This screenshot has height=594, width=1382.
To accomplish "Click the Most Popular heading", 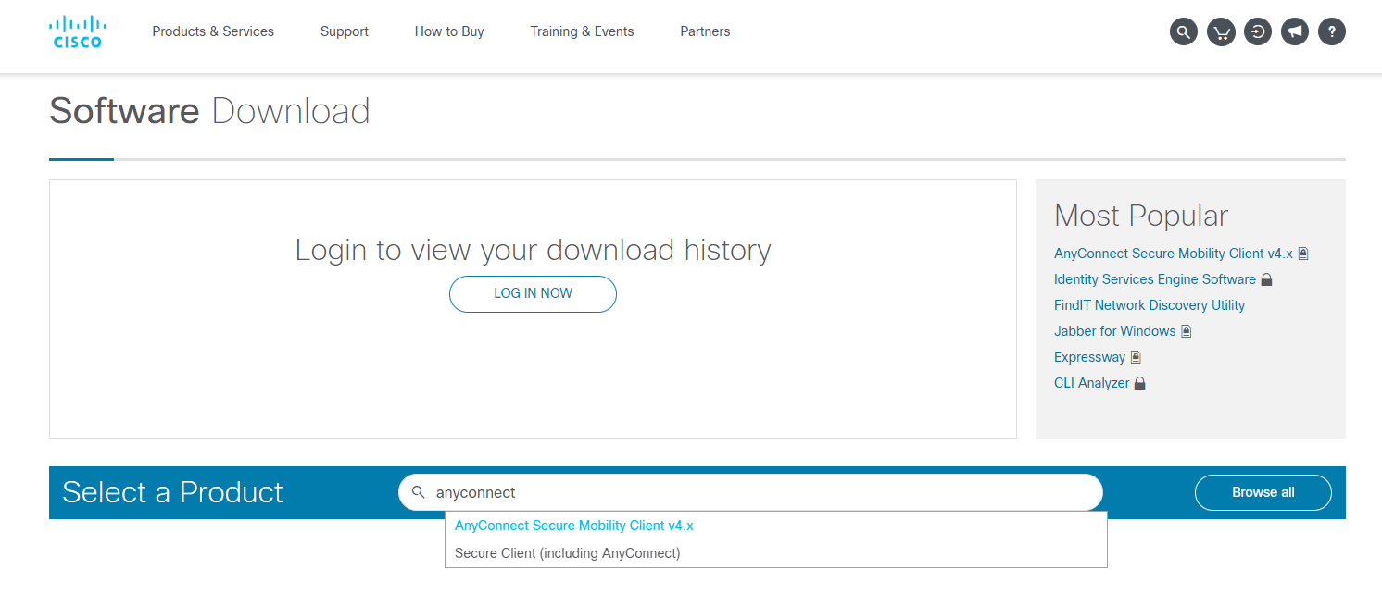I will point(1141,216).
